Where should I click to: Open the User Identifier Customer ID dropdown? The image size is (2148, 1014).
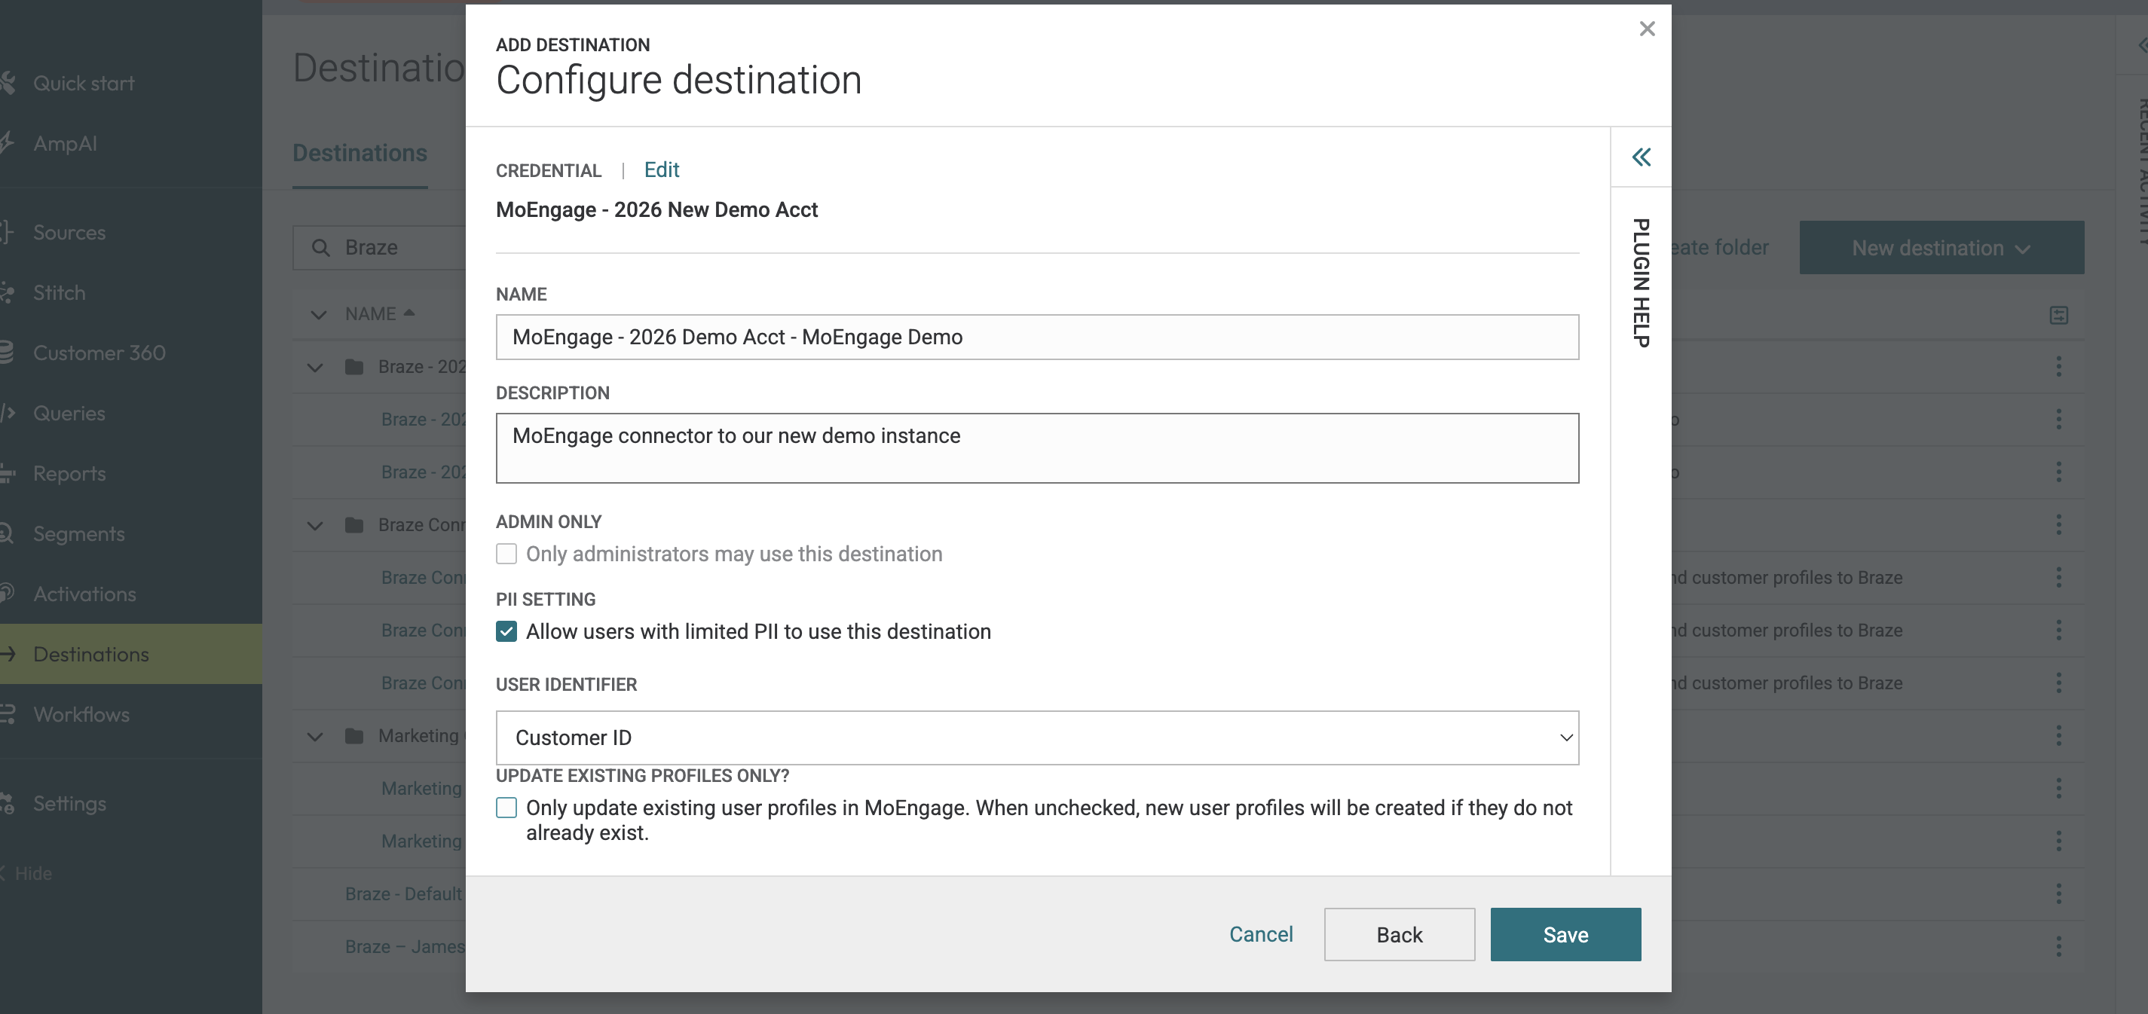tap(1036, 738)
